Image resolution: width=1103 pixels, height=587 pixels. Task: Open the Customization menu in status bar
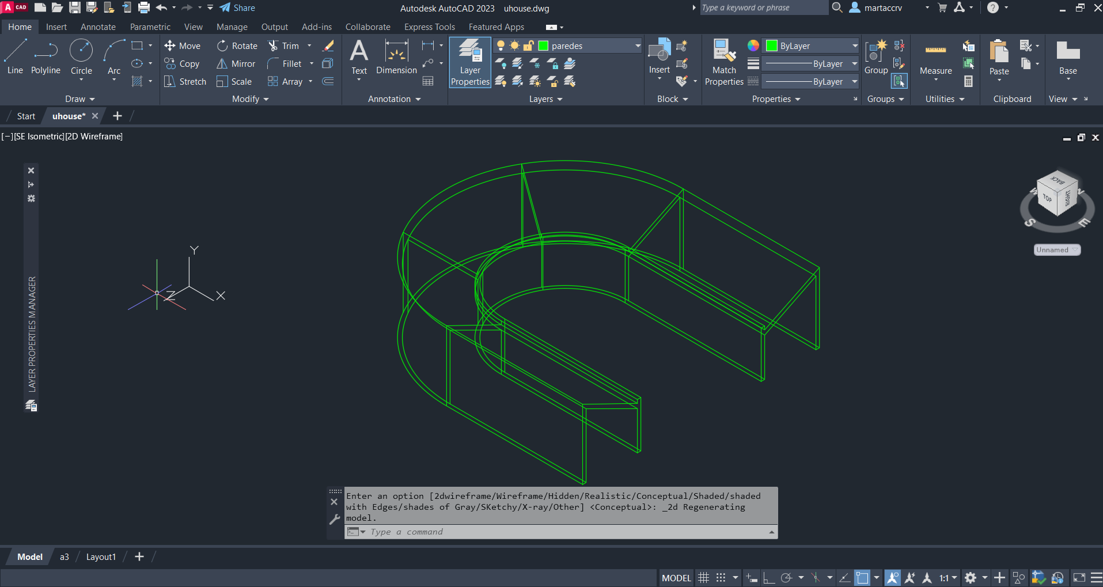point(1097,578)
